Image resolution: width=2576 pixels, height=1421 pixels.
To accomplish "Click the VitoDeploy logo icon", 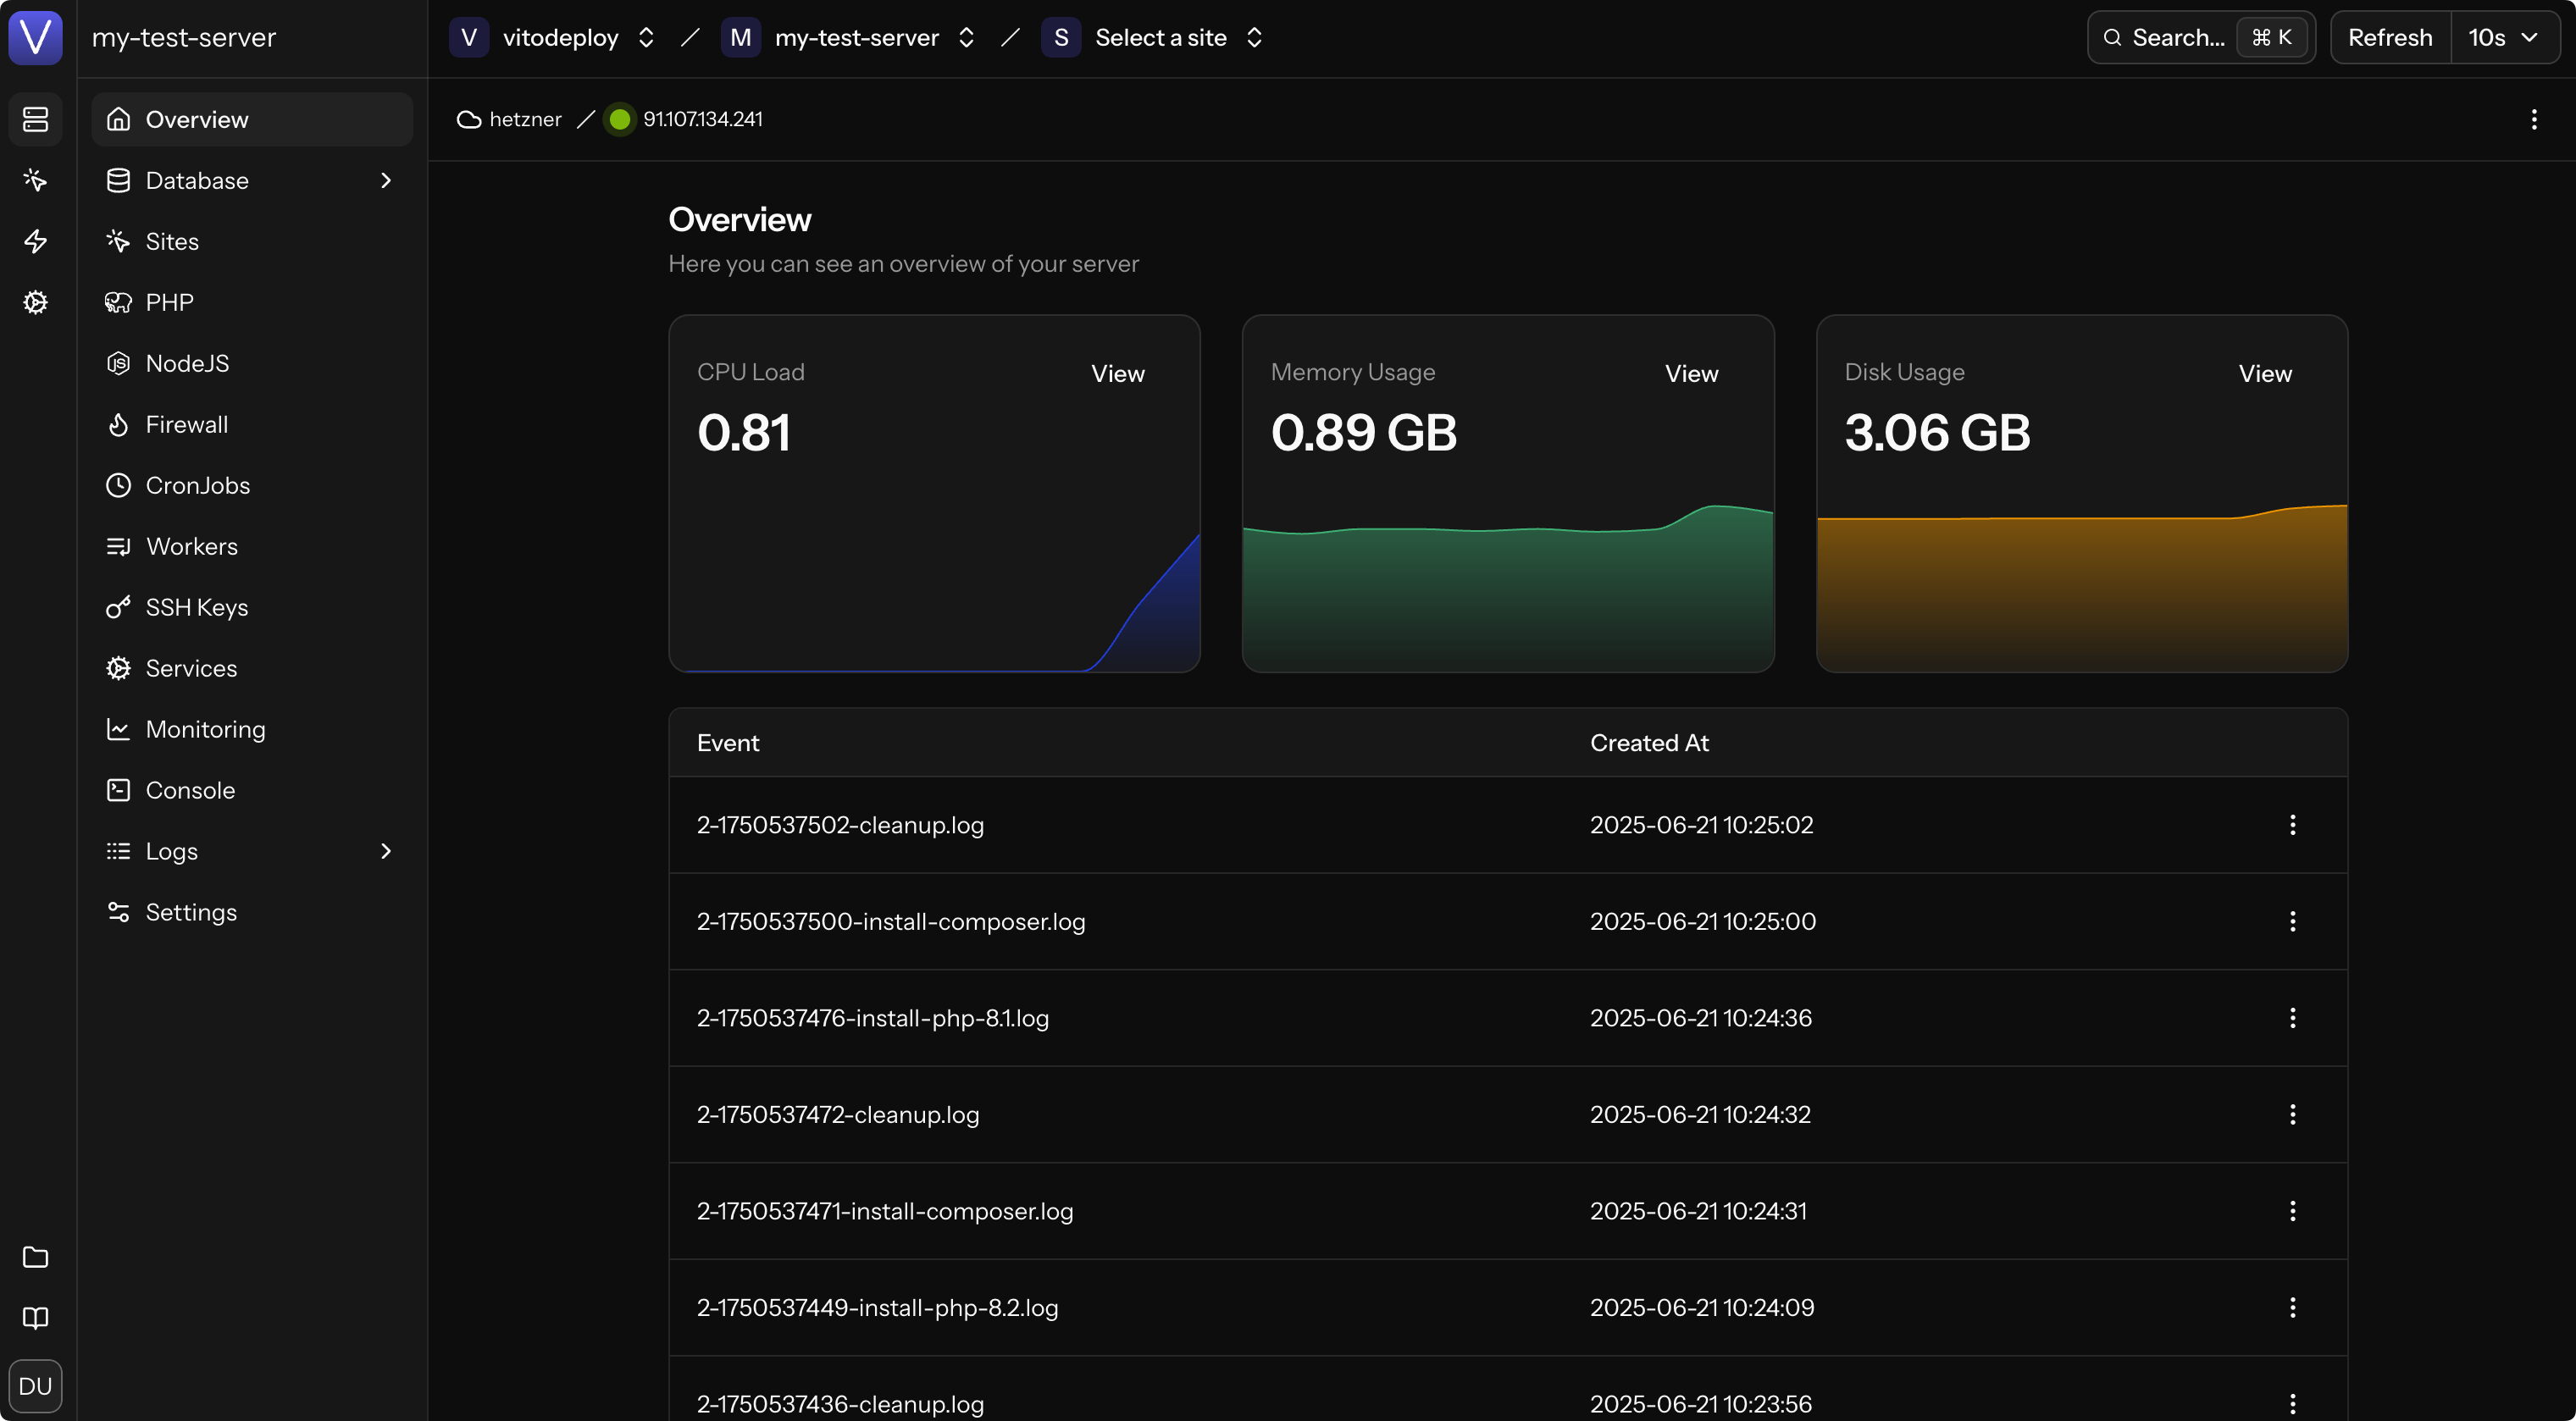I will tap(36, 37).
